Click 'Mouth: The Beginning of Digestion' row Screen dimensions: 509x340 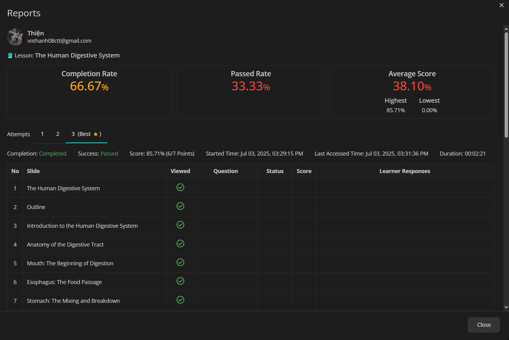click(251, 263)
